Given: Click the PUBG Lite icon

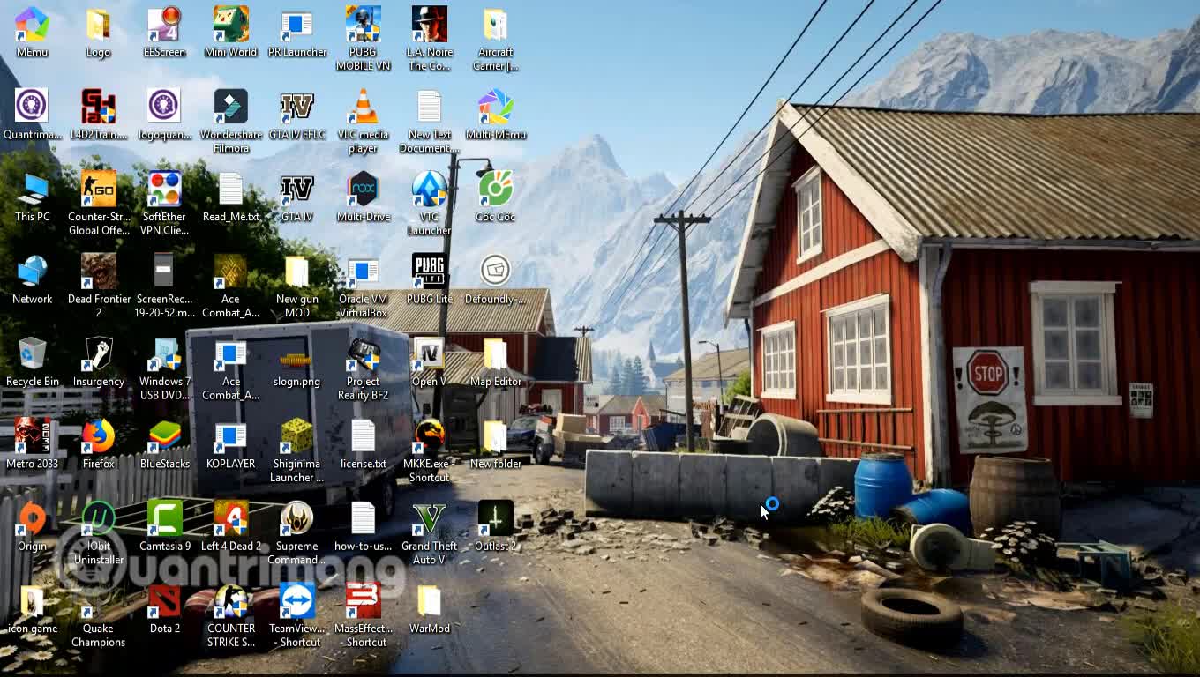Looking at the screenshot, I should [430, 279].
